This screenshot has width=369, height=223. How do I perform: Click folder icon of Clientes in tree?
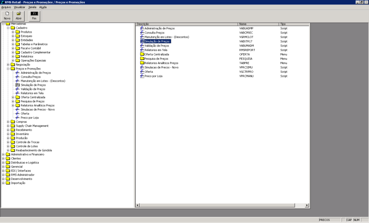tap(8, 158)
